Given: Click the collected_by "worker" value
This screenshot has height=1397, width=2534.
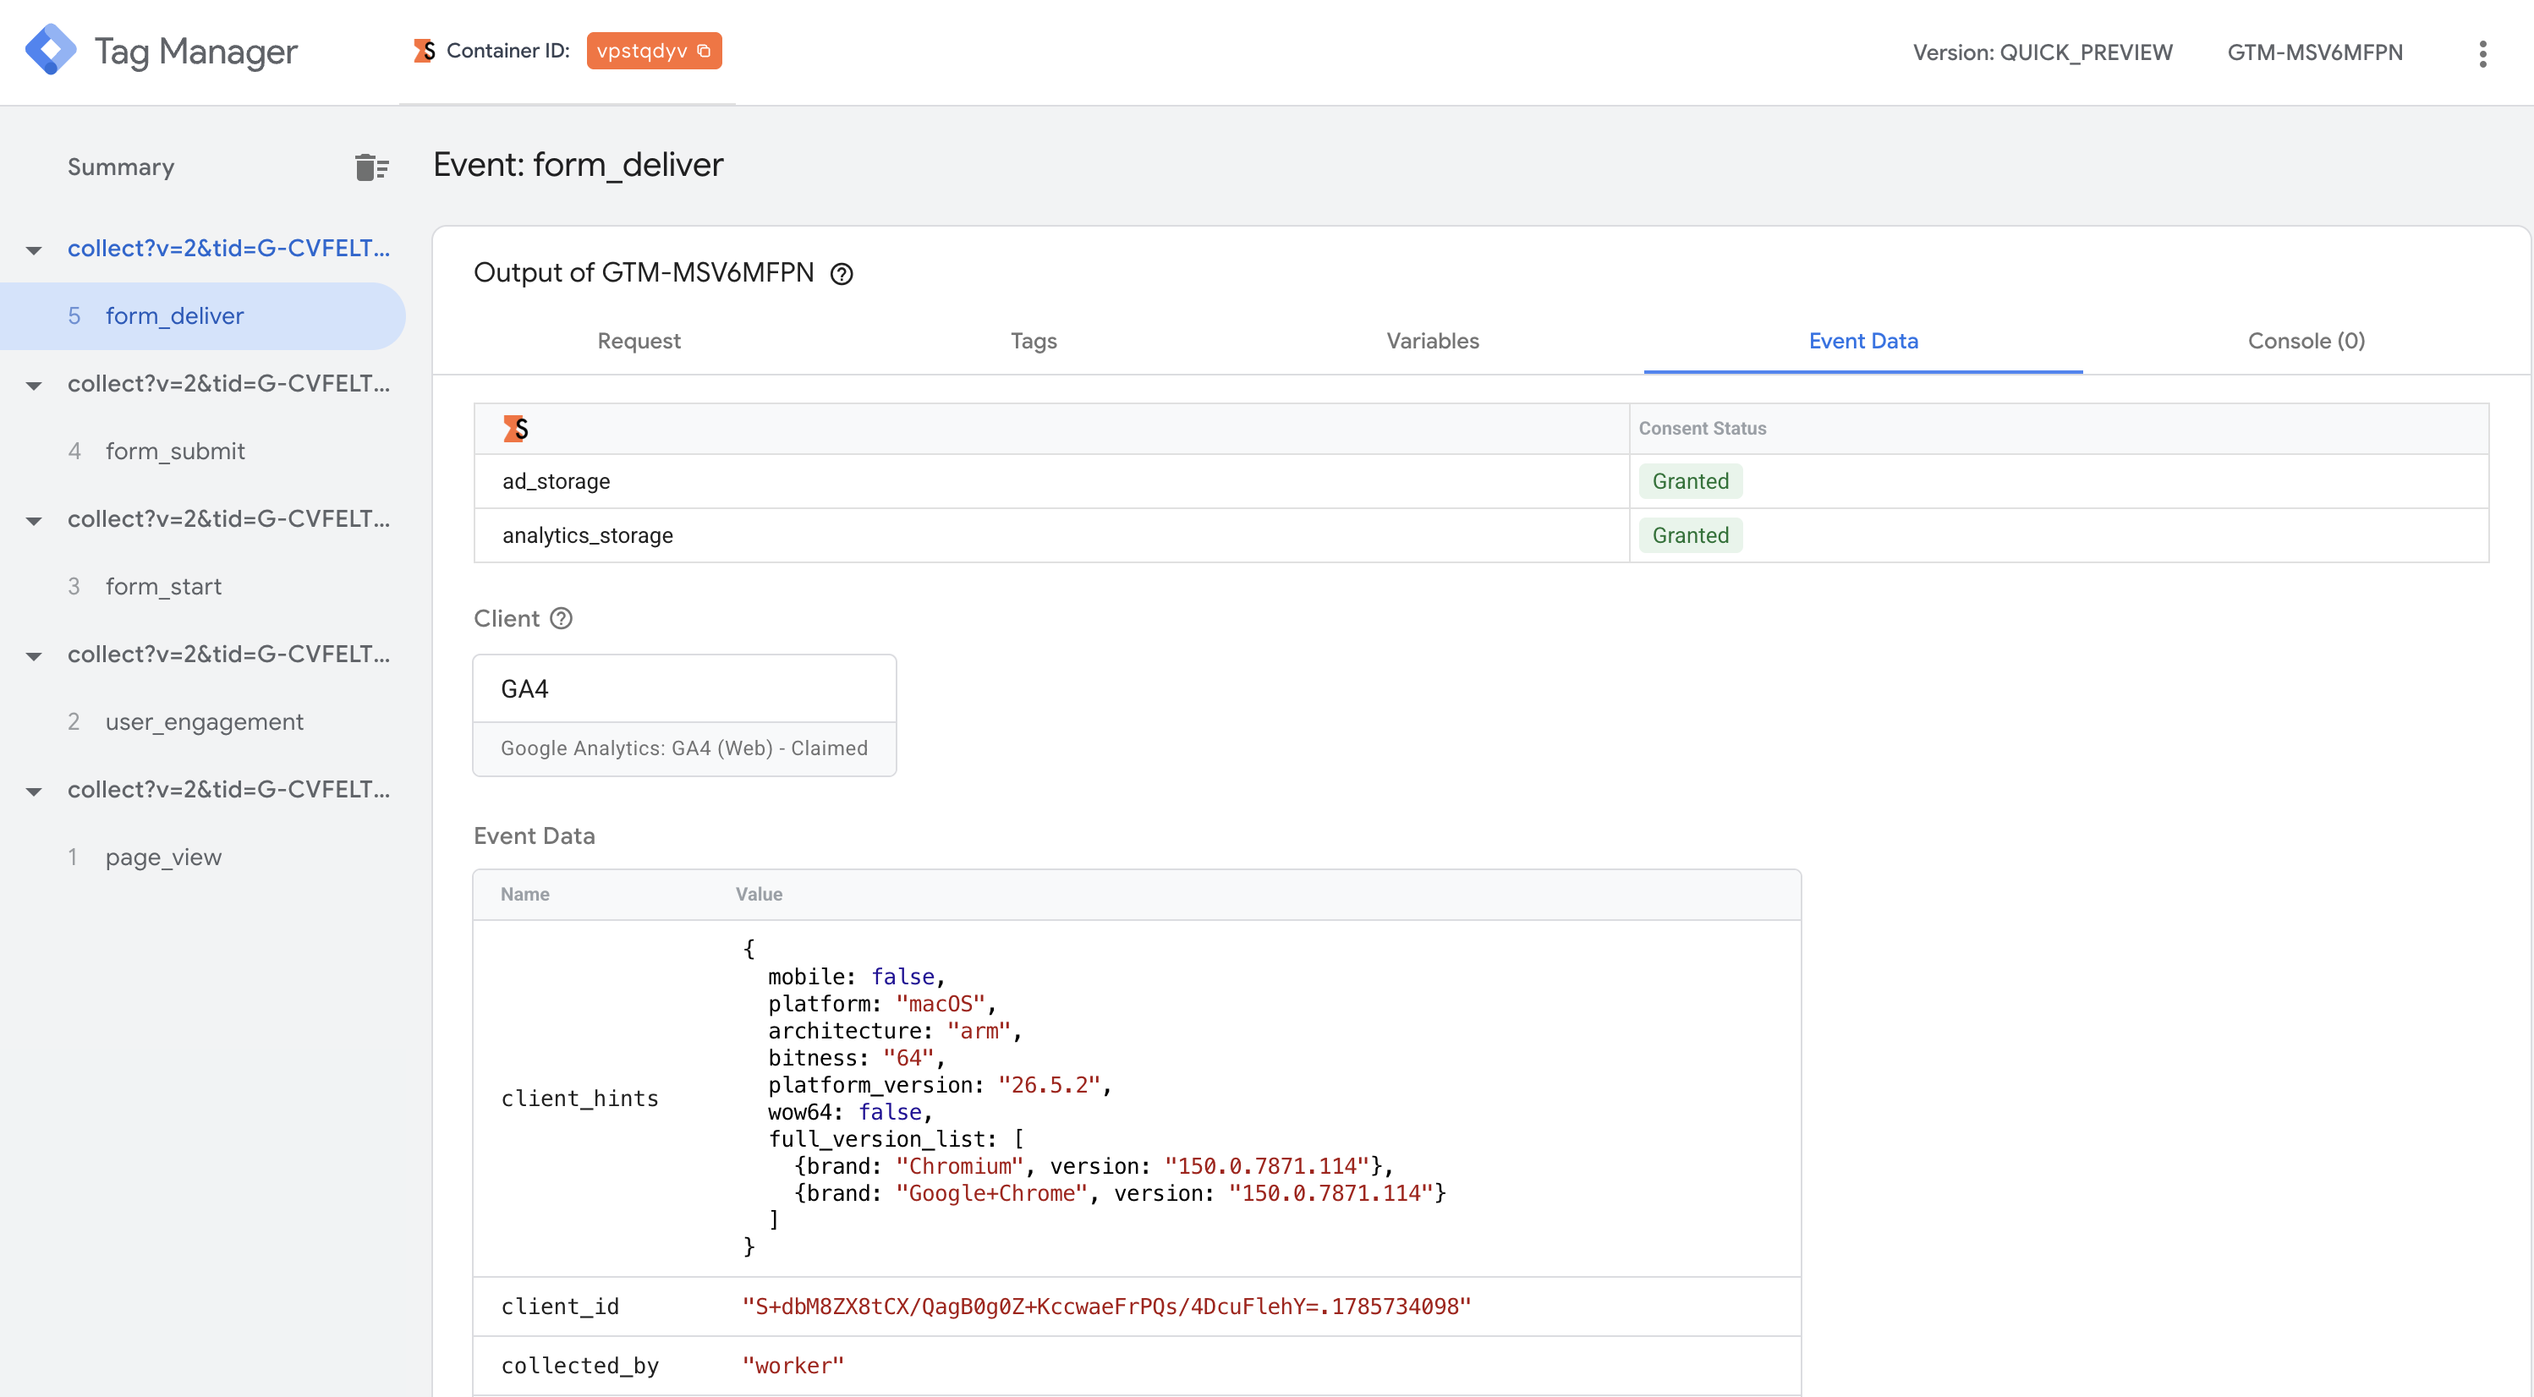Looking at the screenshot, I should [x=793, y=1366].
